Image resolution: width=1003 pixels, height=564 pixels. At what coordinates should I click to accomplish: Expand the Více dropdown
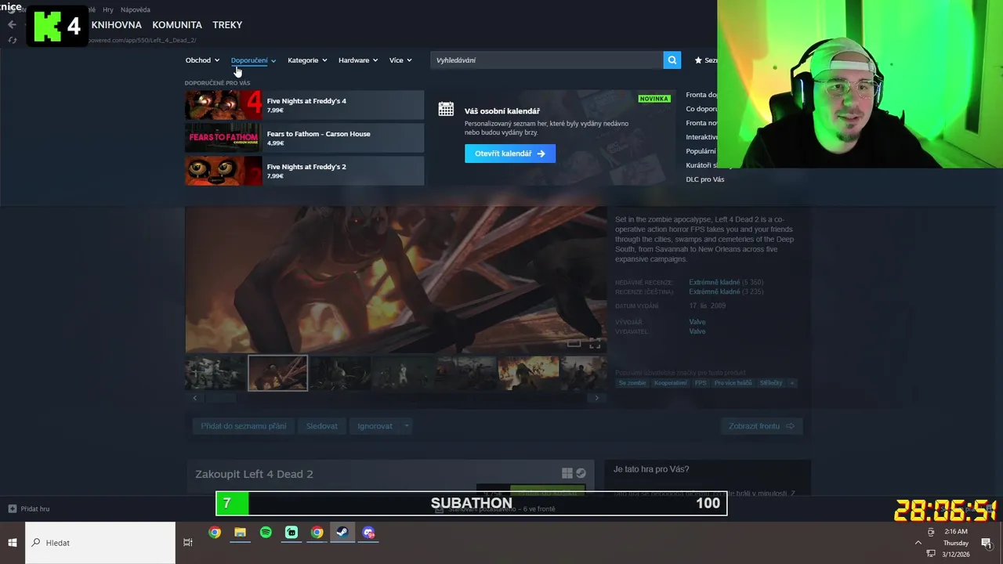pos(400,60)
